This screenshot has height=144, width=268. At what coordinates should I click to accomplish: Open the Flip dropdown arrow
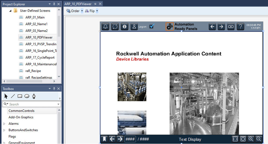(x=97, y=11)
